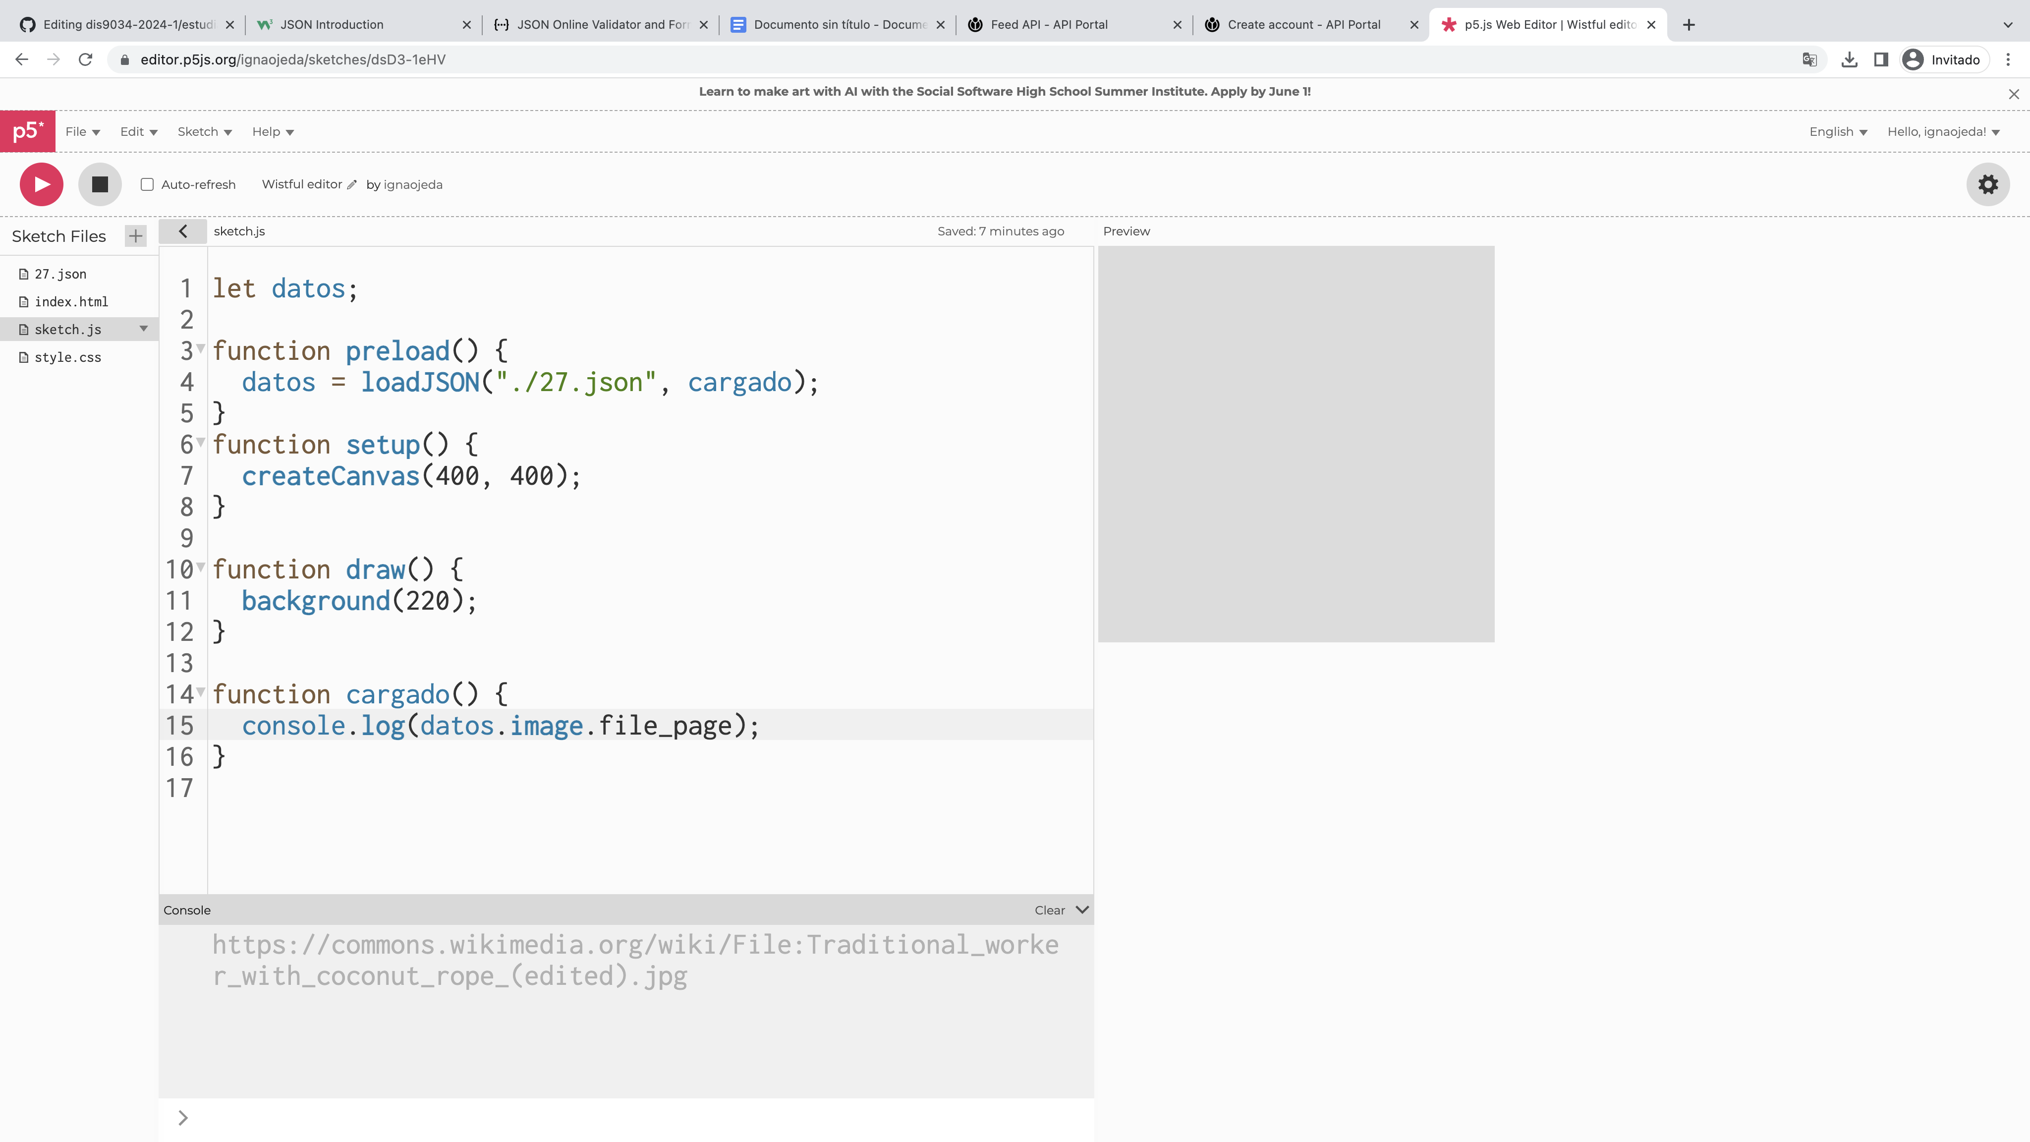Open browser downloads icon
The image size is (2030, 1142).
coord(1850,59)
